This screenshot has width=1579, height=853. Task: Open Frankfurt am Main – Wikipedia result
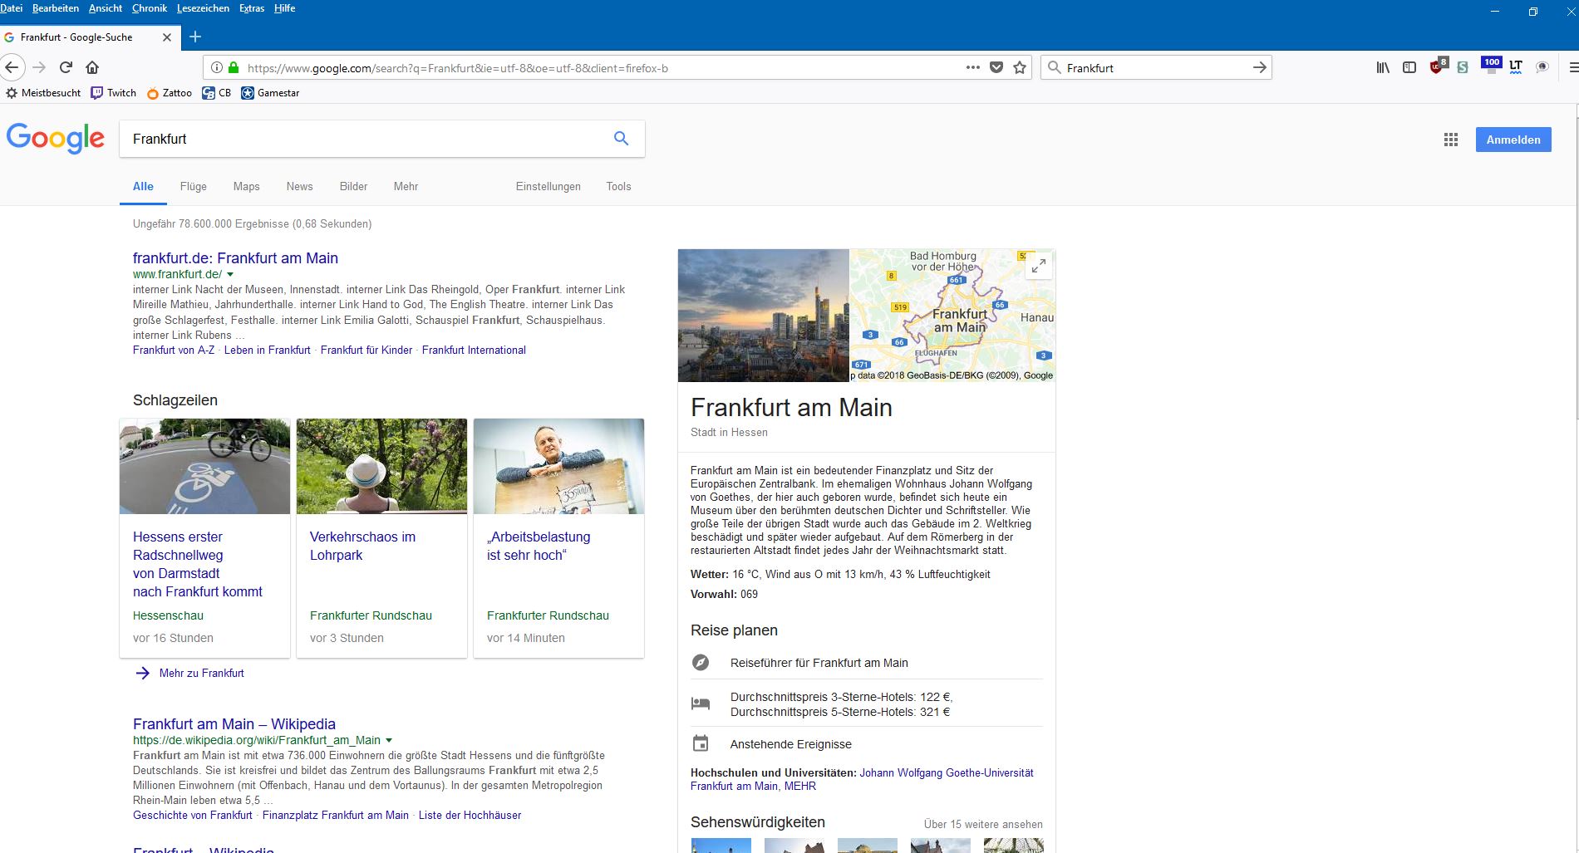pyautogui.click(x=234, y=724)
